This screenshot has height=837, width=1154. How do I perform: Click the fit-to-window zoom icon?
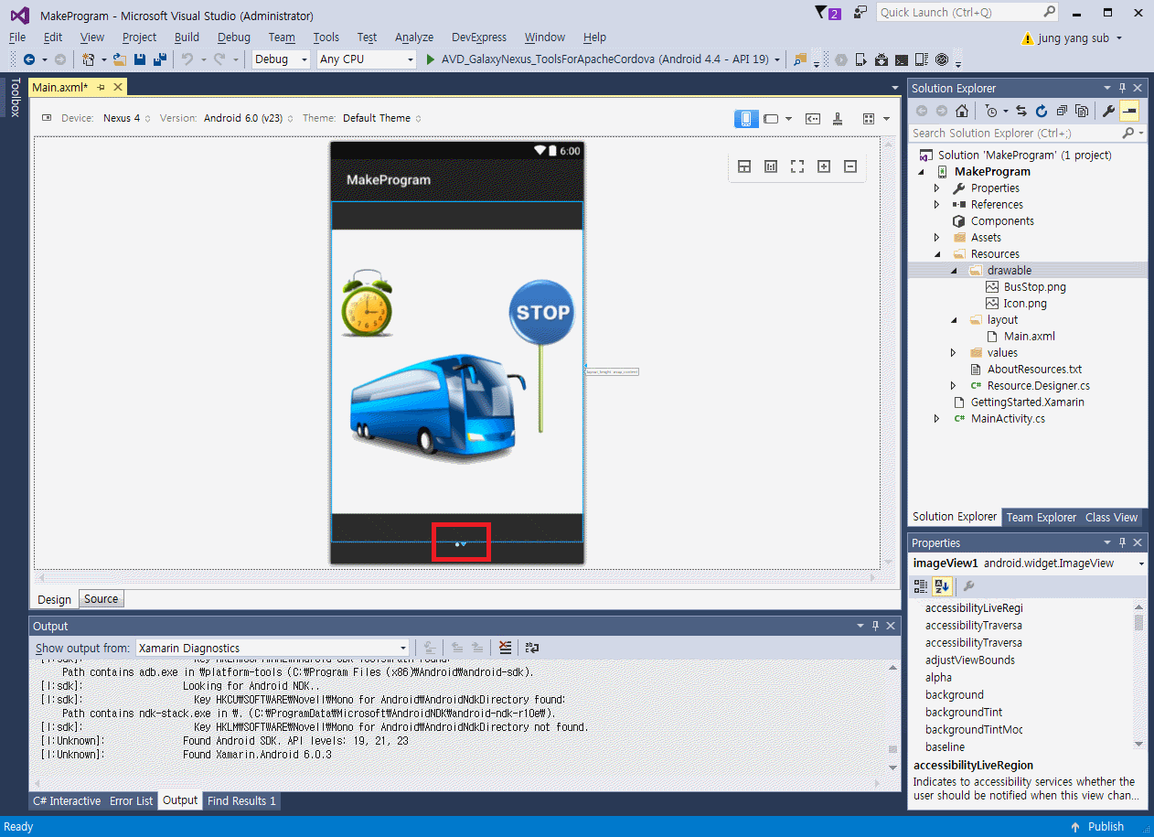click(x=797, y=166)
